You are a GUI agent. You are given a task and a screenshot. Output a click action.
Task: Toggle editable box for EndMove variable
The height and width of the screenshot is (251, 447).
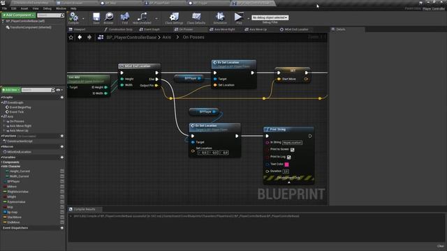coord(62,222)
